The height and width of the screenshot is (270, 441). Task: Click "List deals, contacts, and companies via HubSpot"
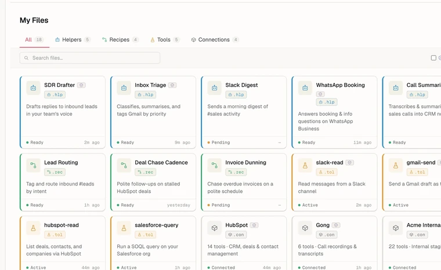tap(54, 250)
